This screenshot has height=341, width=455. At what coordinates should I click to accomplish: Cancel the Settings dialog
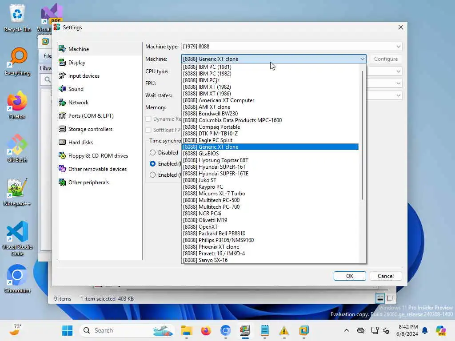click(386, 276)
